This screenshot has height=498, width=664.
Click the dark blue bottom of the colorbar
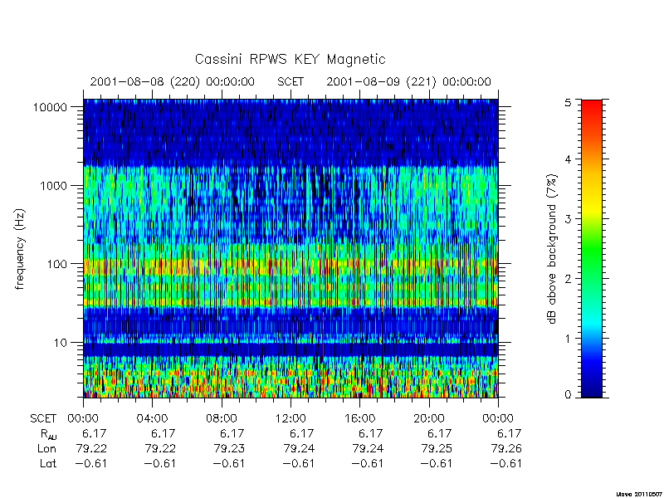pyautogui.click(x=592, y=388)
